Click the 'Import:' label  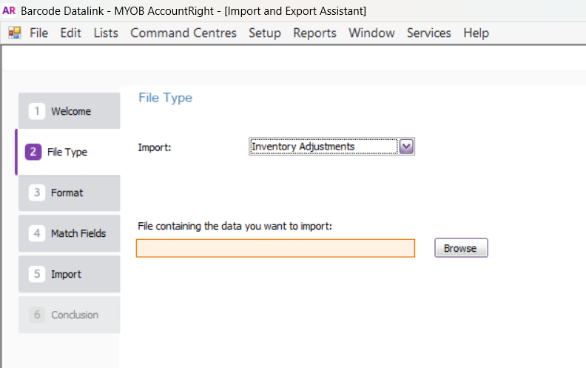155,147
